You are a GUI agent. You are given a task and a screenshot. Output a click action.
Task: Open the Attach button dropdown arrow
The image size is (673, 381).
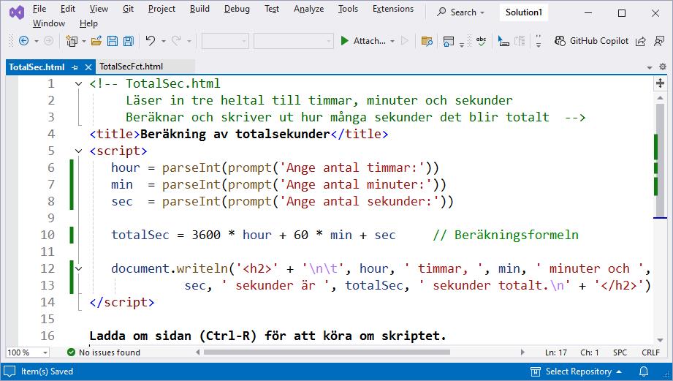click(392, 42)
